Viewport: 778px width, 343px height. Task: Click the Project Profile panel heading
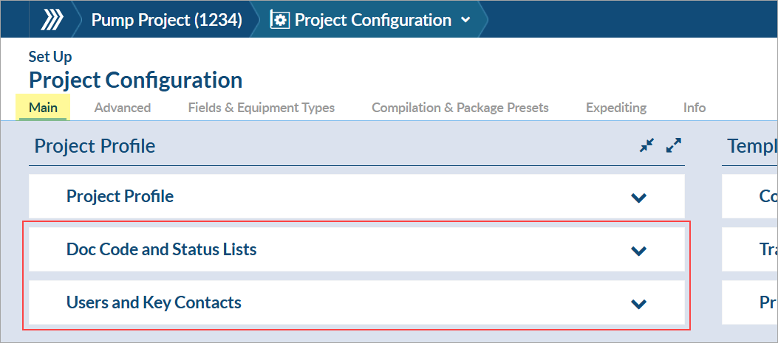coord(95,146)
